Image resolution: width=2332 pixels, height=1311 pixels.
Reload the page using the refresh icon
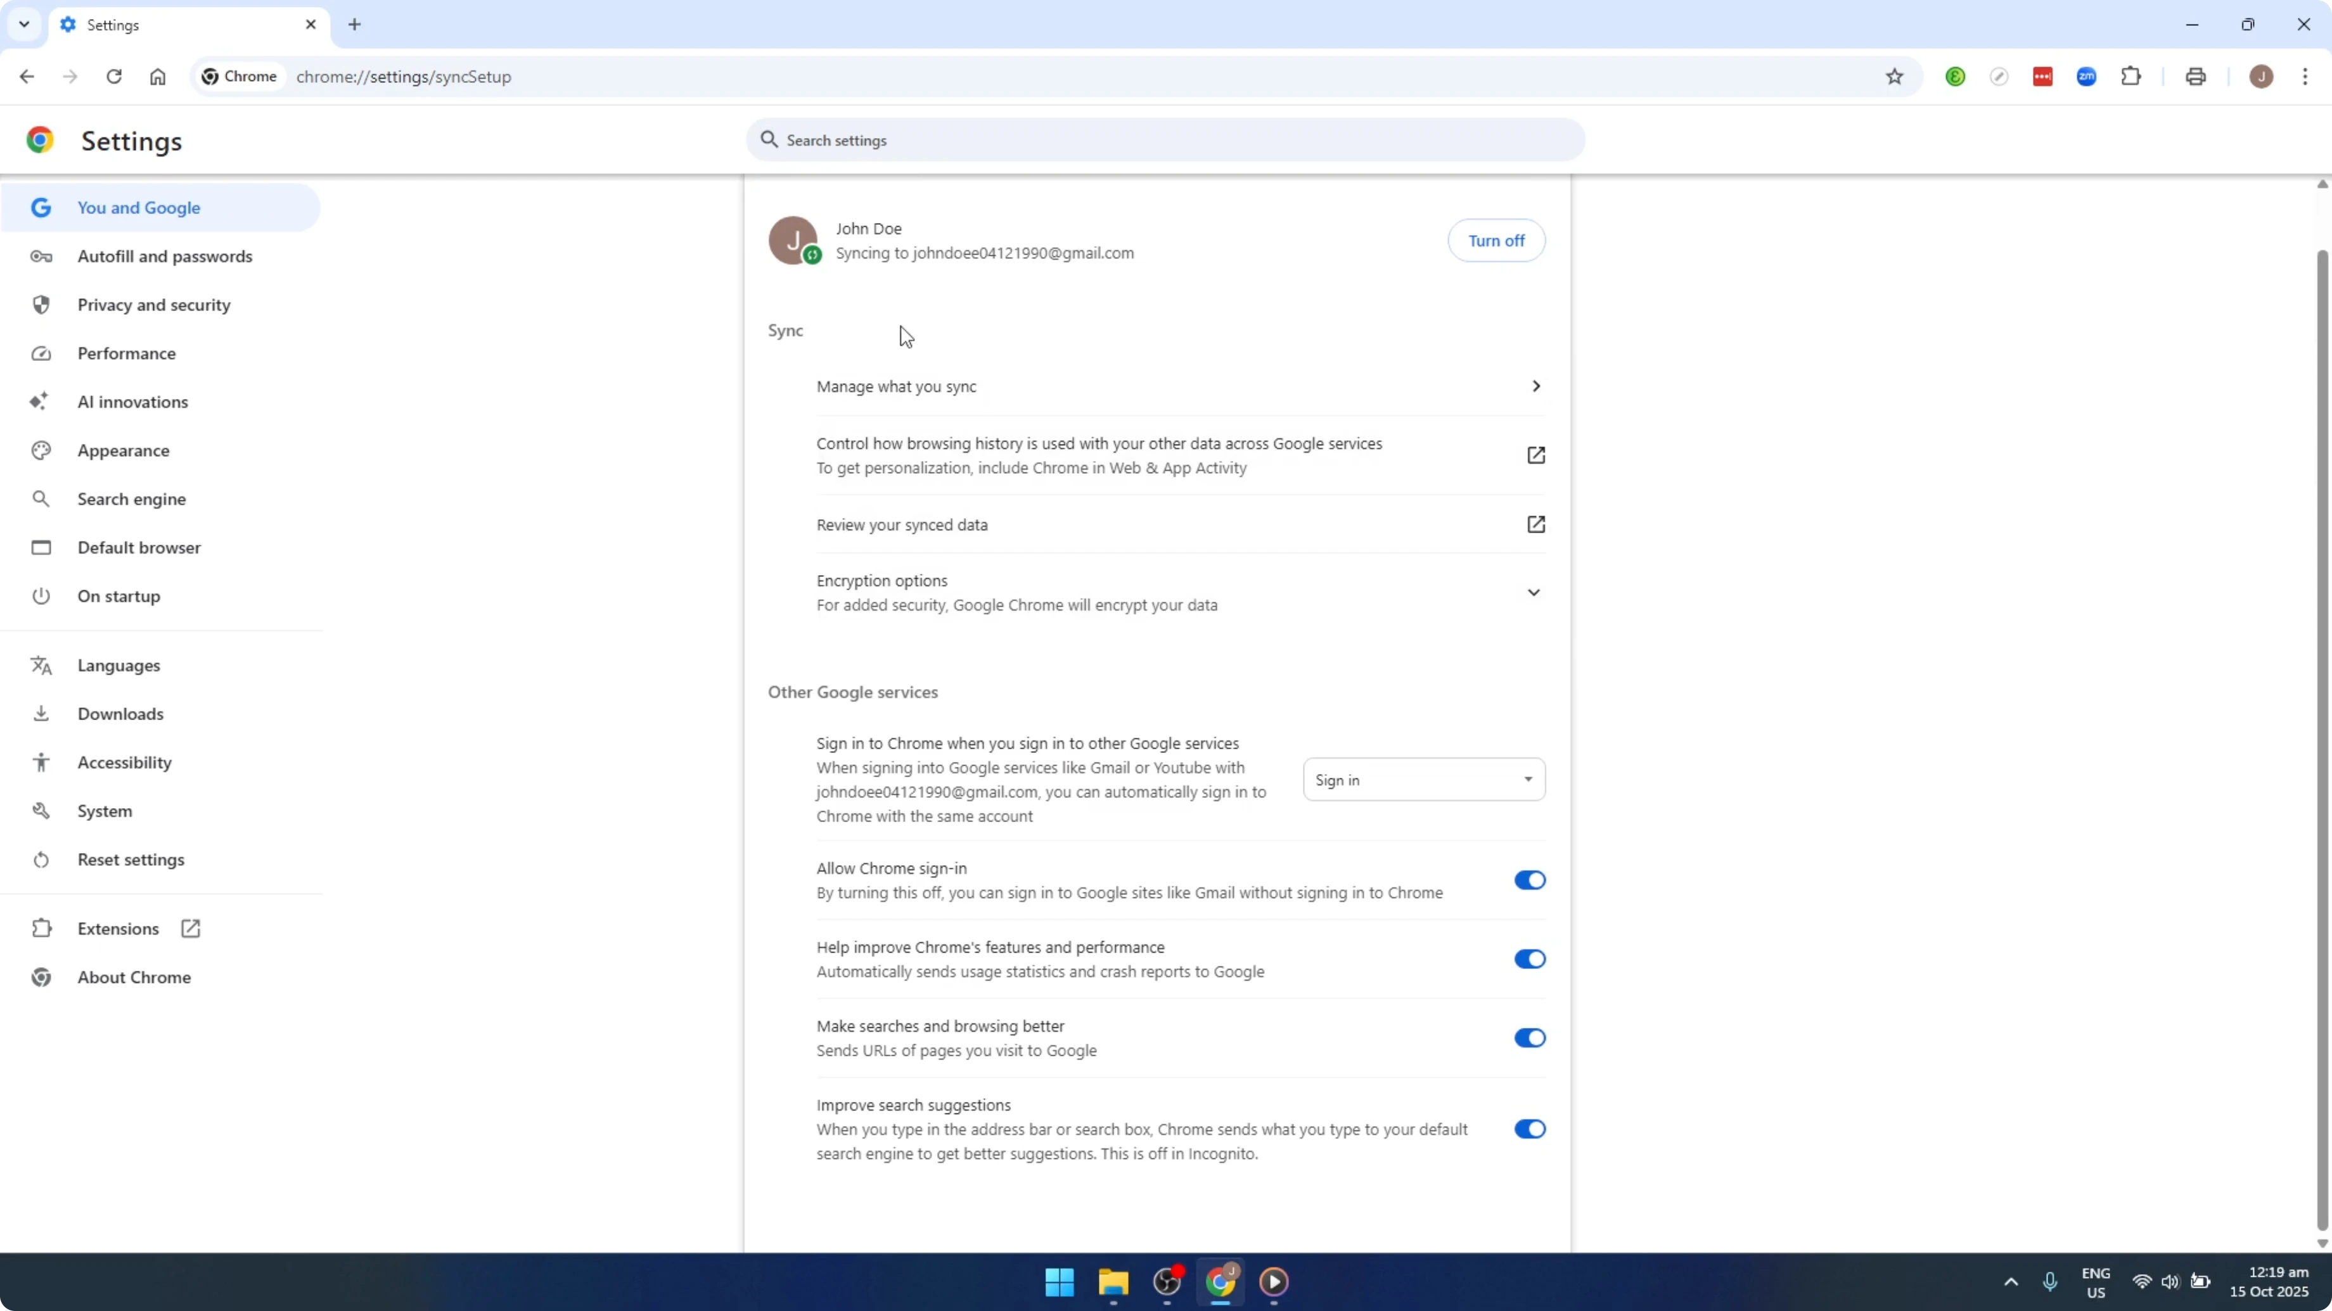click(114, 76)
